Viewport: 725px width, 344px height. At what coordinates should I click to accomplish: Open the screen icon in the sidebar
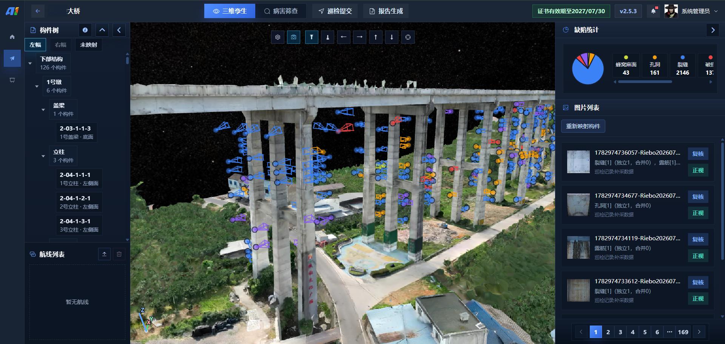(x=12, y=80)
